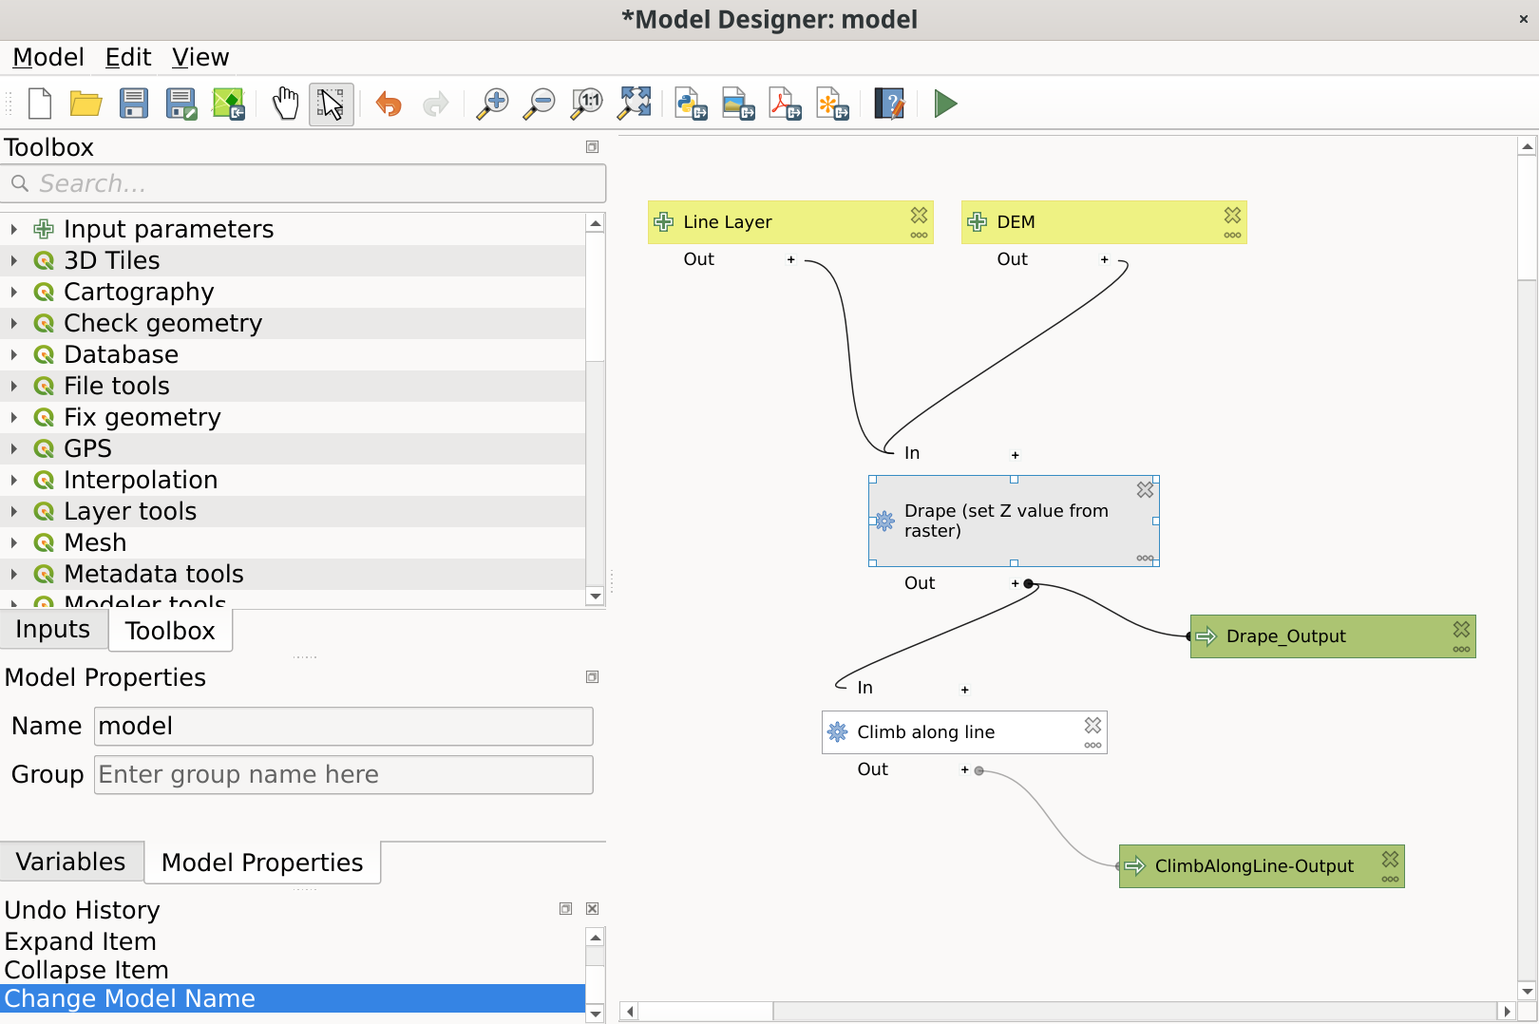Select Collapse Item in Undo History

point(86,970)
